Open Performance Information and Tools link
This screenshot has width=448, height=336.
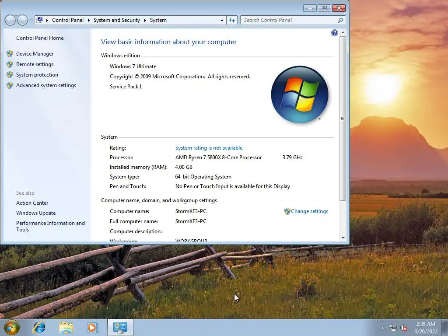pos(50,226)
